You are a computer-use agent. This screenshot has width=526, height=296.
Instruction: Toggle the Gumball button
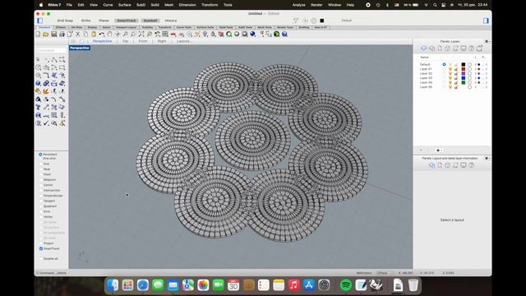click(x=150, y=21)
